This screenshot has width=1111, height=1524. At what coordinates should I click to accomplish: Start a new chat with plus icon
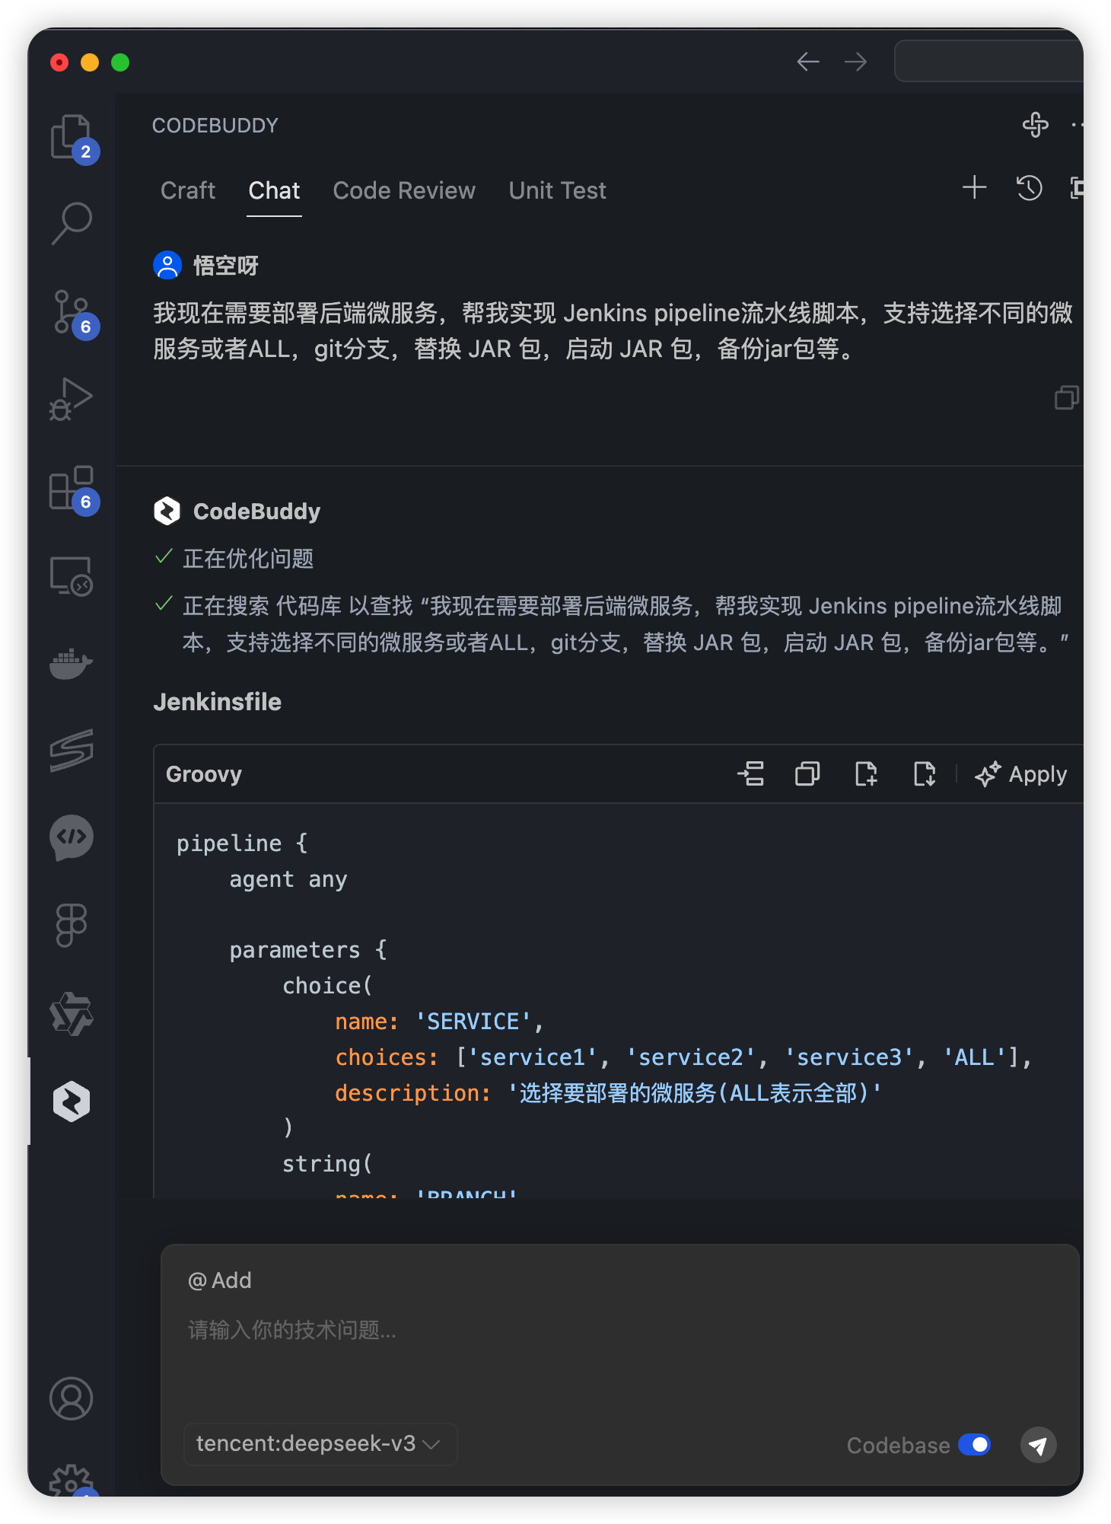[x=974, y=188]
